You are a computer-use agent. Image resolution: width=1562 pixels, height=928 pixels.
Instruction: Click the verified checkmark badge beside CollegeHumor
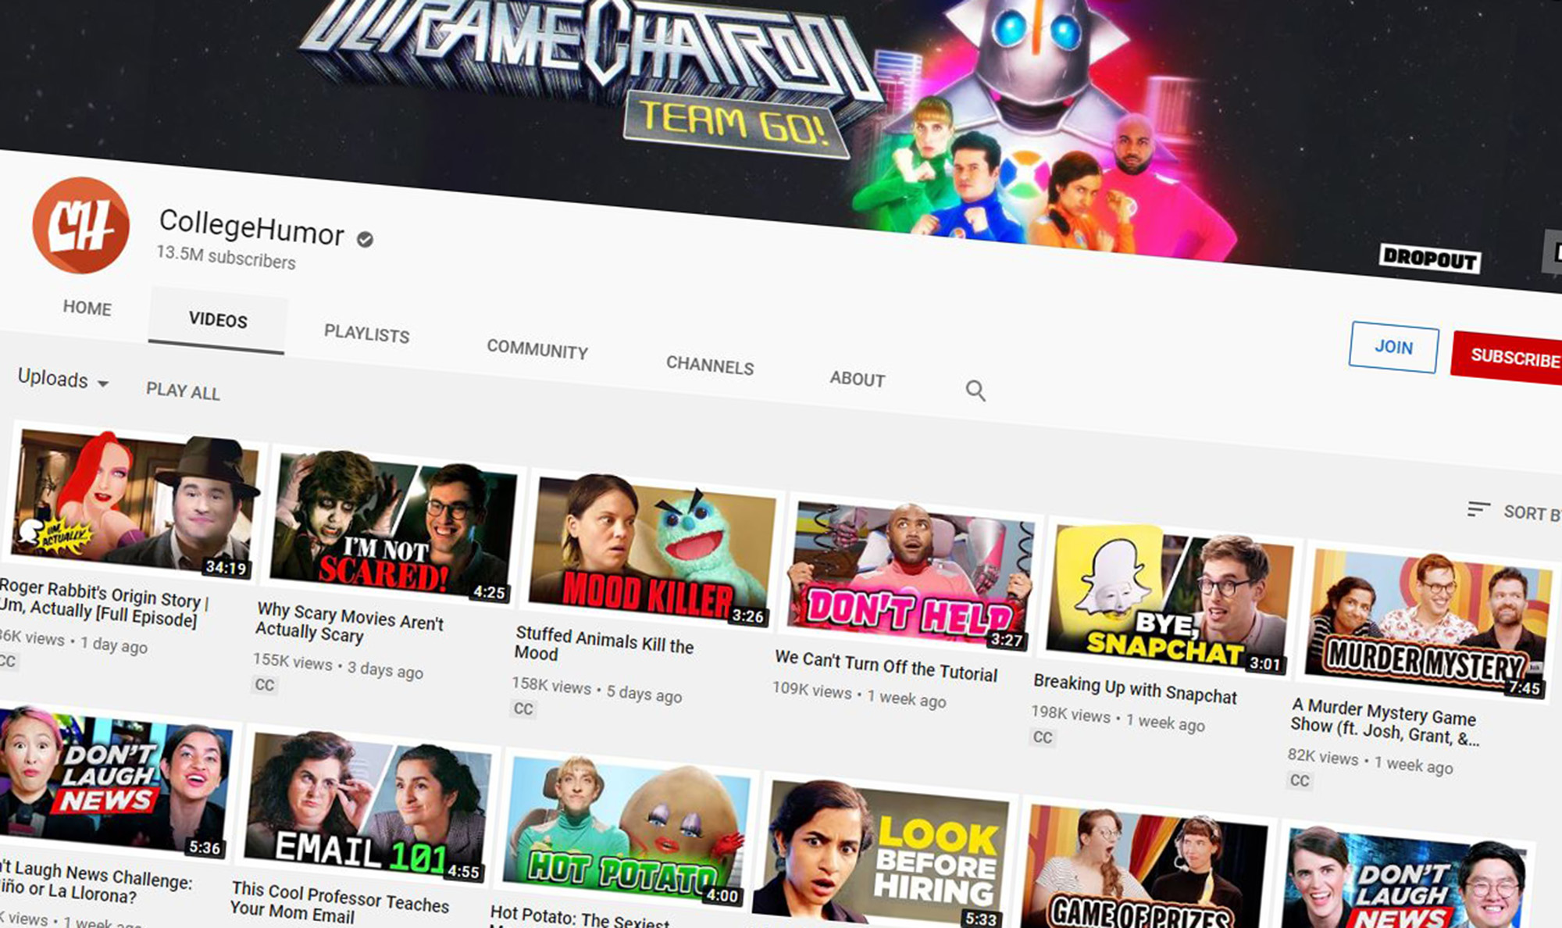[365, 239]
